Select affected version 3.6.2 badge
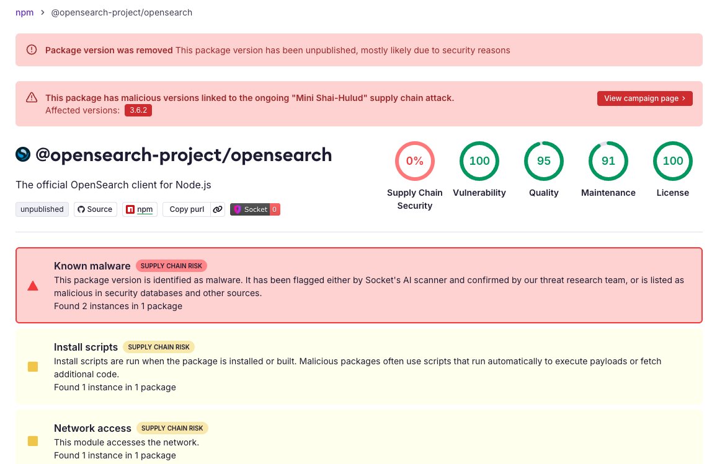This screenshot has width=712, height=464. [x=138, y=110]
